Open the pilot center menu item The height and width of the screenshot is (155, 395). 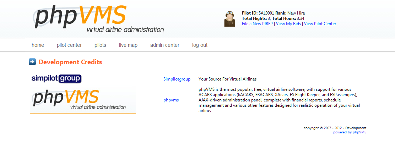point(69,45)
